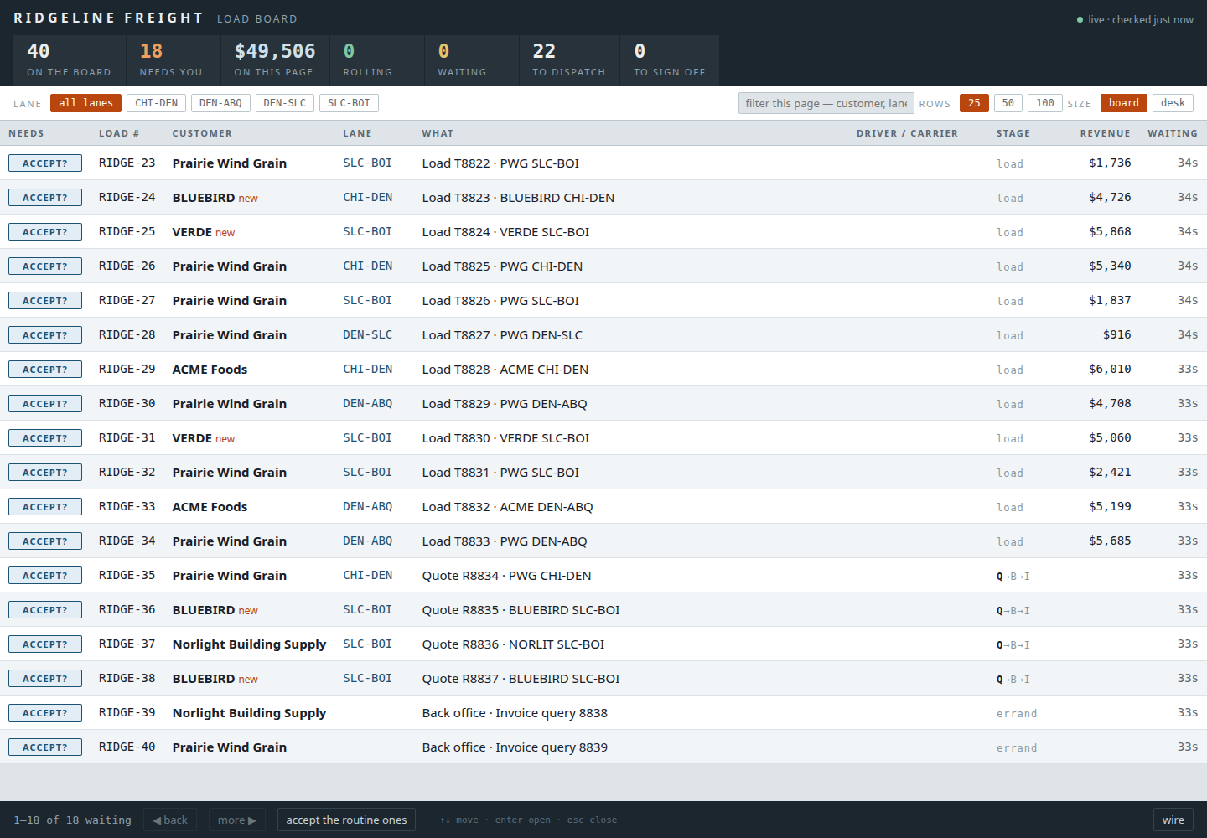This screenshot has width=1207, height=838.
Task: Set rows per page to 100
Action: pyautogui.click(x=1045, y=103)
